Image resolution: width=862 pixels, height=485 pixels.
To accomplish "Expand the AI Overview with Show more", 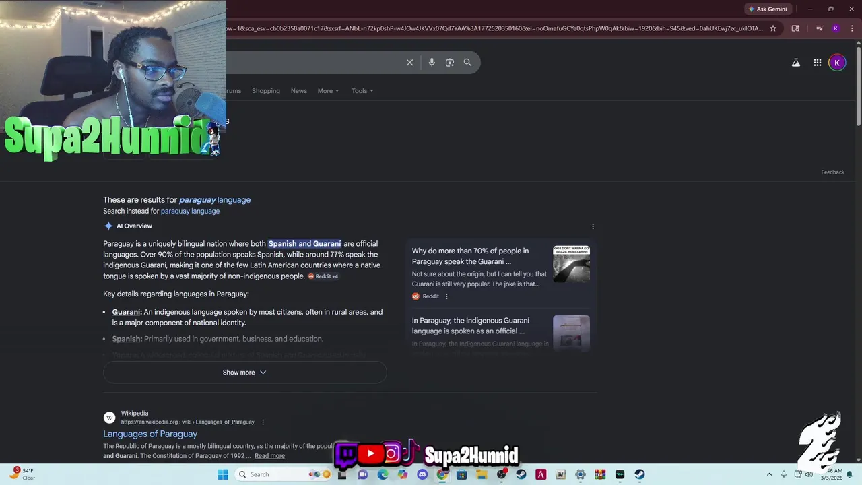I will click(x=244, y=373).
